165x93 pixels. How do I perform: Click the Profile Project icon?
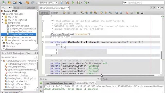coord(85,3)
